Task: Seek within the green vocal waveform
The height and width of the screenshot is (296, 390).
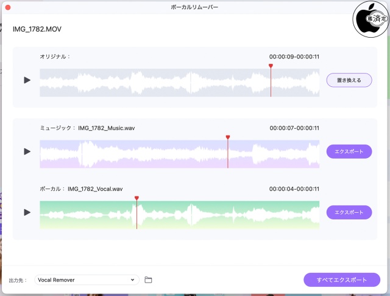Action: click(244, 215)
